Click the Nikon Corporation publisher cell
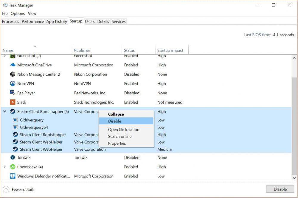The height and width of the screenshot is (198, 298). 91,74
